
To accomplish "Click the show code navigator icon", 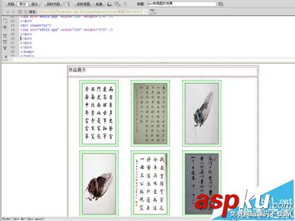I will [x=5, y=27].
